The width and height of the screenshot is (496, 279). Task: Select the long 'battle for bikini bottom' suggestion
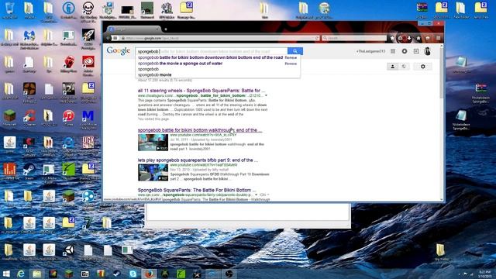[x=210, y=57]
